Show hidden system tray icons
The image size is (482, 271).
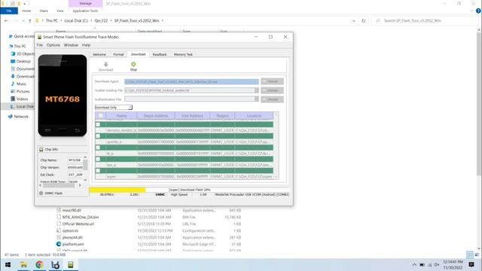coord(414,264)
